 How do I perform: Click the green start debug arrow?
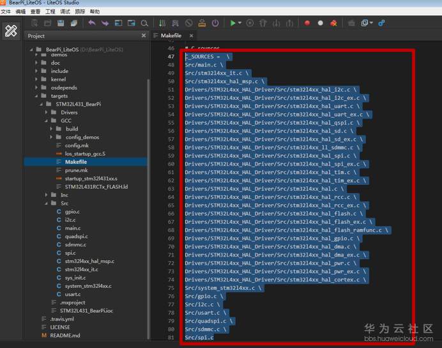[232, 23]
